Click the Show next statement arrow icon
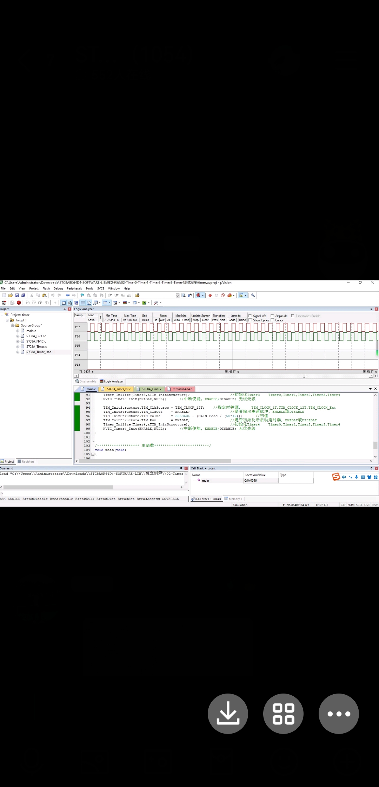The width and height of the screenshot is (379, 787). click(55, 303)
